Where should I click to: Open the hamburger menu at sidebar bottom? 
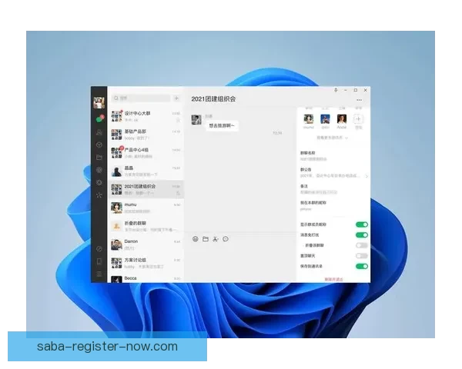coord(99,274)
